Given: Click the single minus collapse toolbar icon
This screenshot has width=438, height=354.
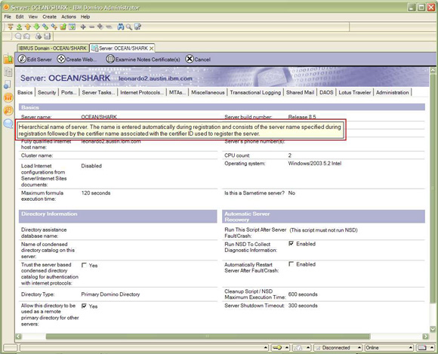Looking at the screenshot, I should [92, 27].
